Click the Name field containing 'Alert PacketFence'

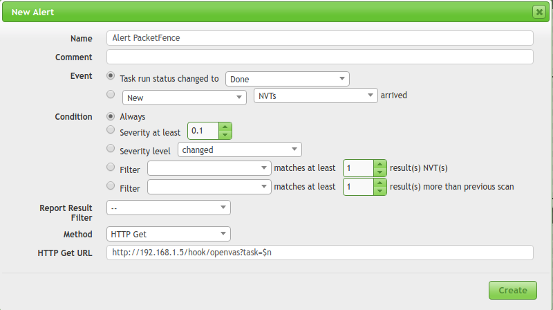(x=319, y=38)
